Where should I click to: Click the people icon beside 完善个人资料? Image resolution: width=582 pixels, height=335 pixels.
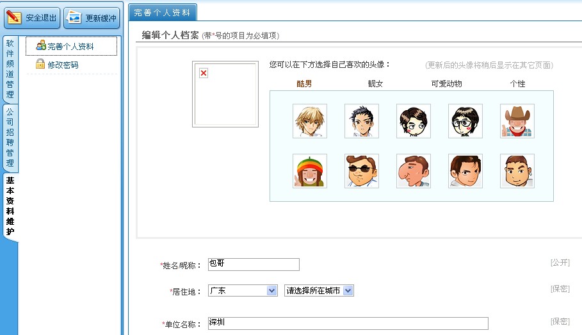[x=41, y=45]
